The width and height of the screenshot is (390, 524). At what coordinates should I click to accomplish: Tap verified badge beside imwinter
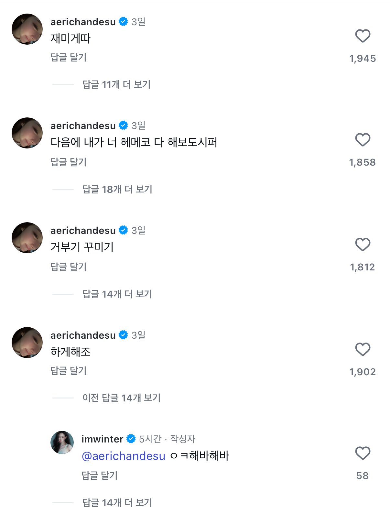pyautogui.click(x=131, y=439)
